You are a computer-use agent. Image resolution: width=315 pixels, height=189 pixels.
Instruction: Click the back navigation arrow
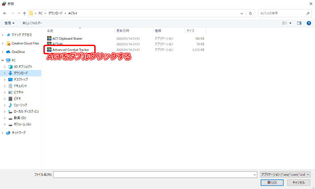[5, 14]
